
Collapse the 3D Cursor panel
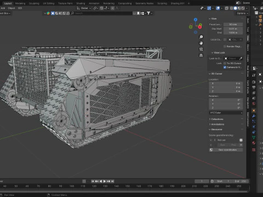(210, 74)
